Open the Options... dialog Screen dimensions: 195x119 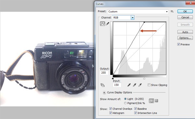click(185, 38)
